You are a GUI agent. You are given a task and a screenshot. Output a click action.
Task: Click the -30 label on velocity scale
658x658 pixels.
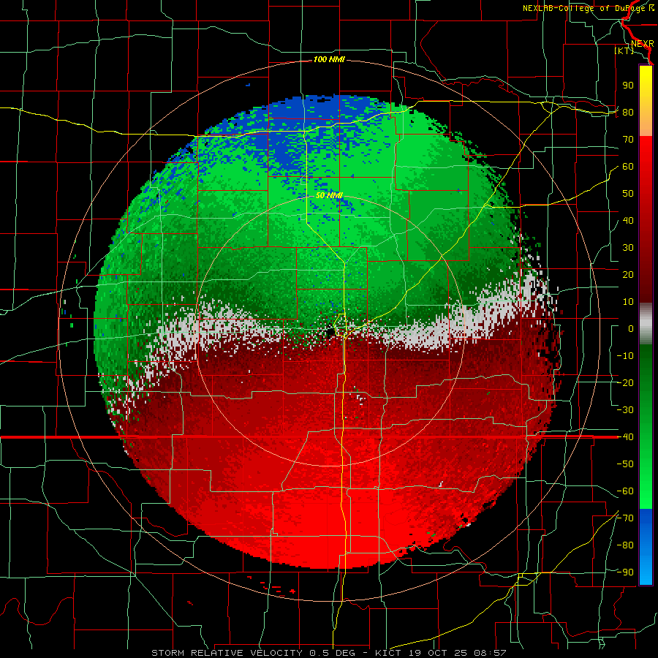point(625,410)
